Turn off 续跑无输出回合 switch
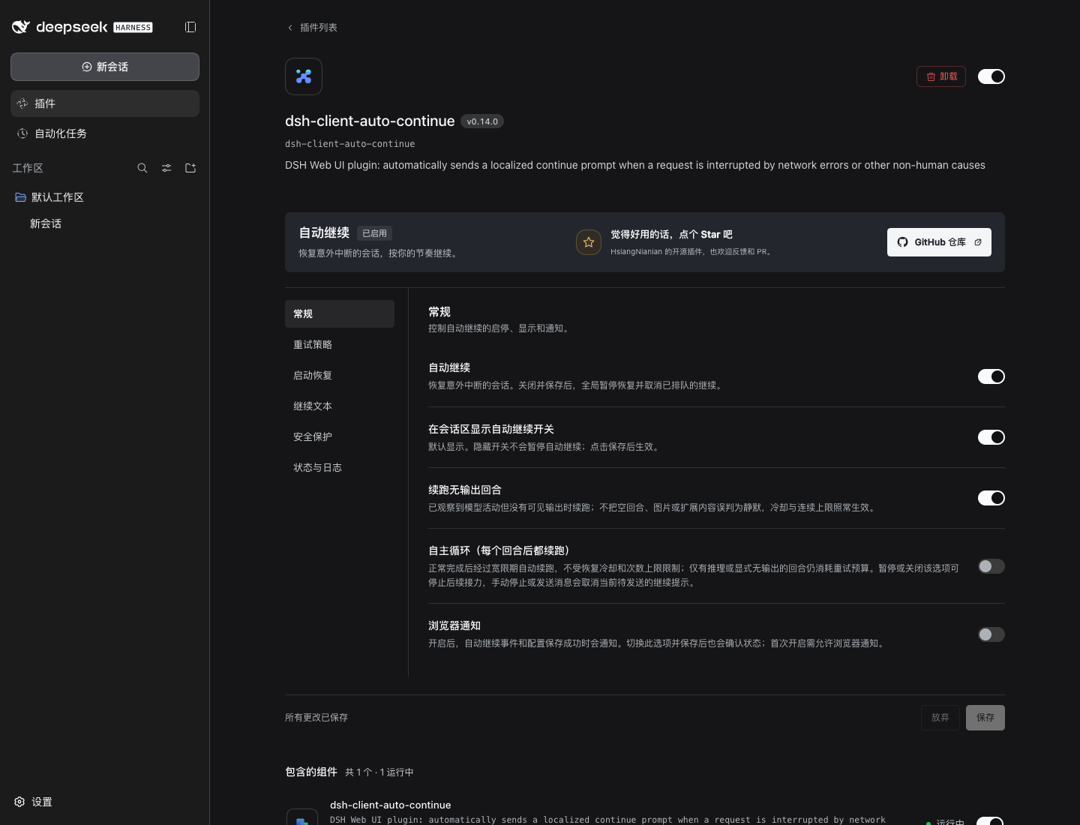 pos(991,498)
